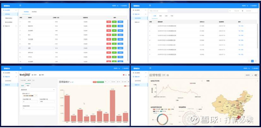Viewport: 261px width, 128px height.
Task: Click the red button in row 1 of top-left table
Action: tap(109, 22)
